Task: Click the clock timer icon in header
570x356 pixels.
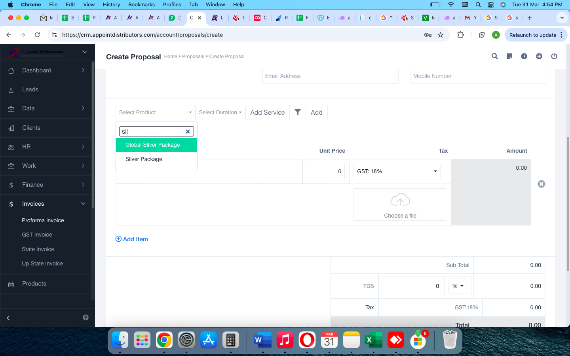Action: pos(524,56)
